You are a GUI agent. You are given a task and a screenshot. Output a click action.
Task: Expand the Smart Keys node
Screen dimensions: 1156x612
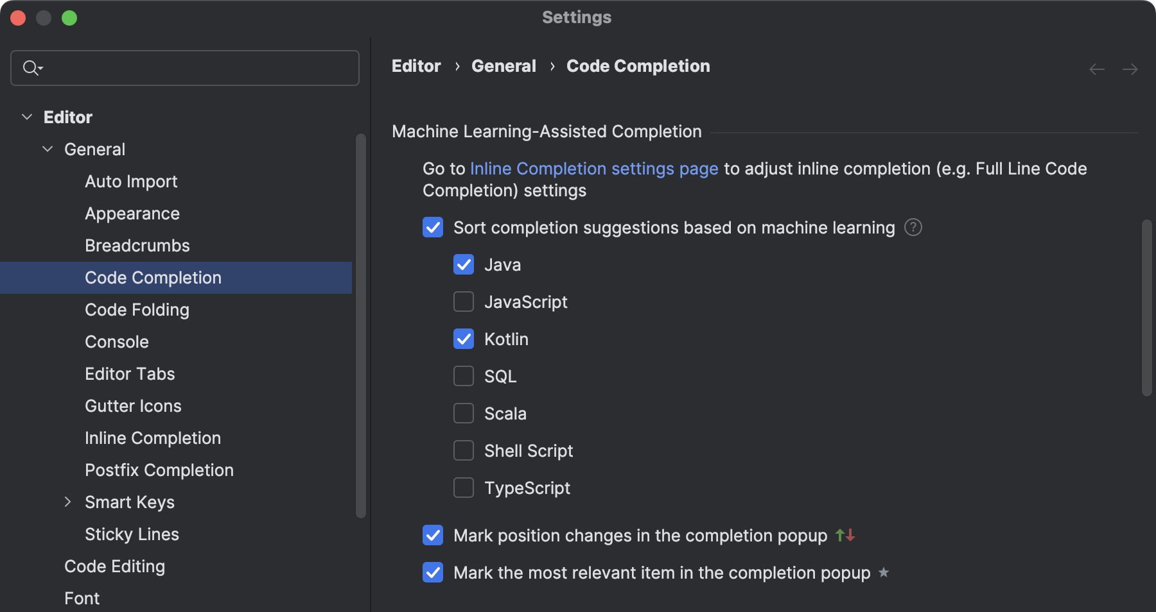pos(68,502)
